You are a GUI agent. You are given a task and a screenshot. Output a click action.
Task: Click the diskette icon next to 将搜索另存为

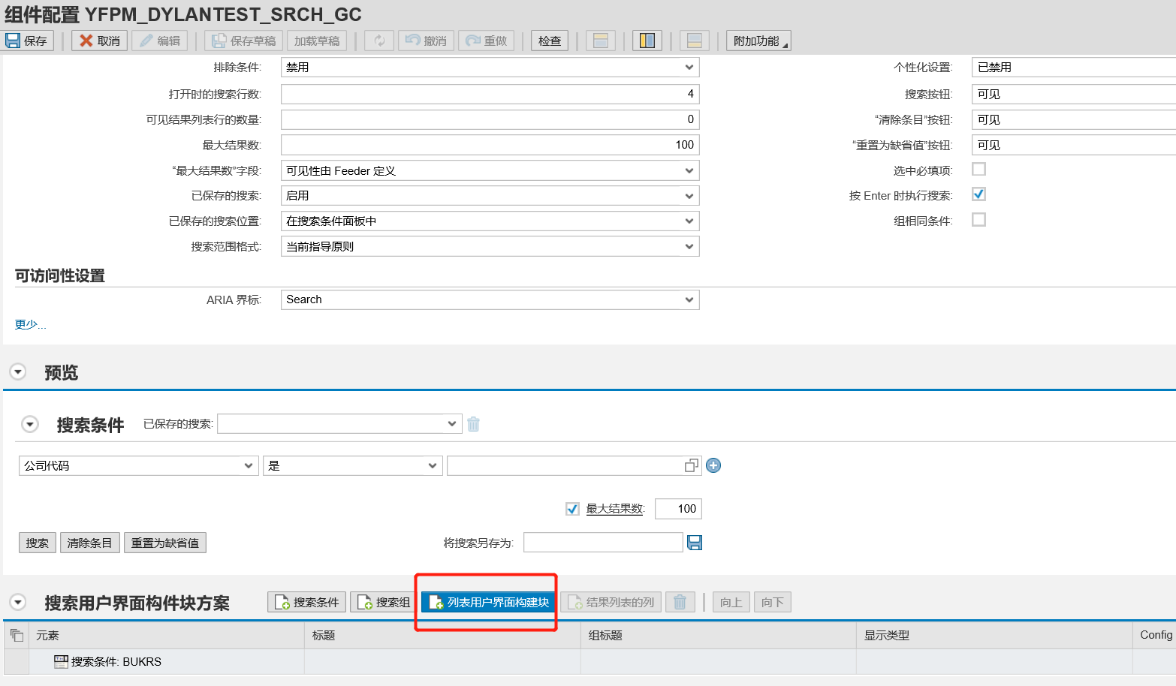coord(695,542)
